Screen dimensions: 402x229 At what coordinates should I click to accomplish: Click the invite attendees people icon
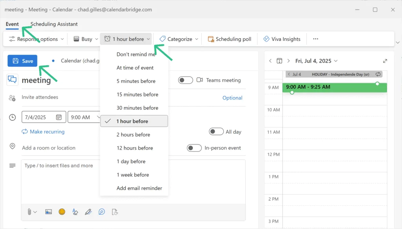(12, 98)
